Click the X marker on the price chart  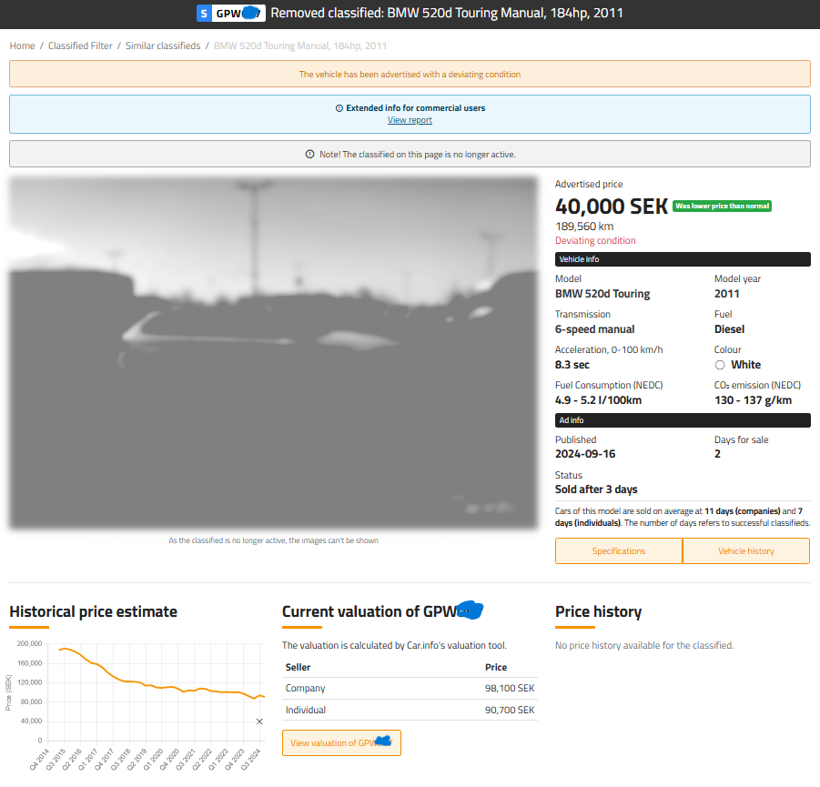[x=259, y=721]
